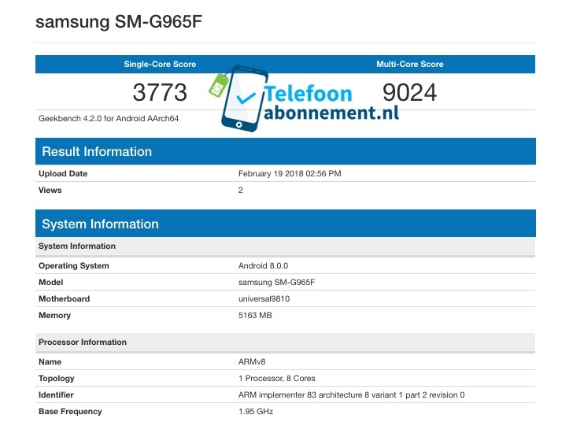Click the Geekbench 4.2.0 for Android AArch64 text

(x=120, y=120)
